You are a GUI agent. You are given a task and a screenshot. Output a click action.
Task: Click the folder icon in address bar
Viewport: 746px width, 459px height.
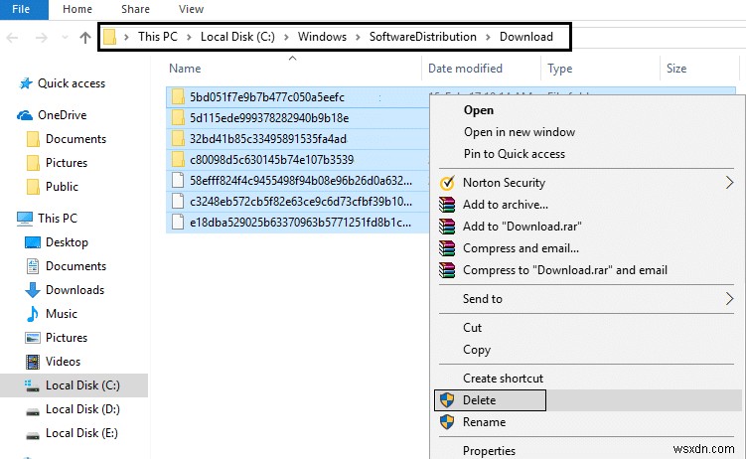click(110, 37)
